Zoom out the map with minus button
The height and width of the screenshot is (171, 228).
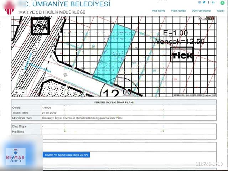23,93
